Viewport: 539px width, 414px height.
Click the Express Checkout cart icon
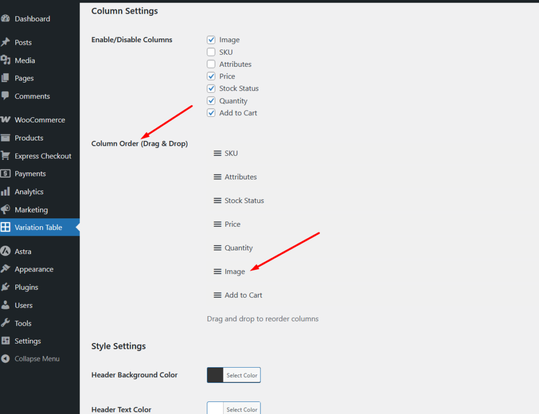pos(5,156)
